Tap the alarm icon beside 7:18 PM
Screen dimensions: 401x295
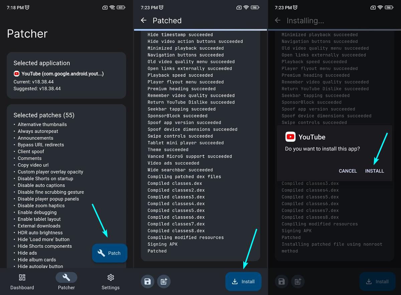click(27, 7)
